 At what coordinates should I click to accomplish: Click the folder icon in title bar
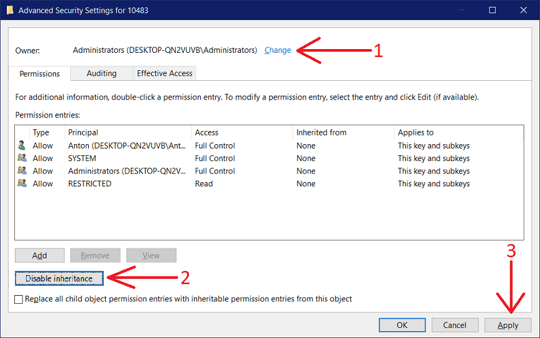(10, 11)
